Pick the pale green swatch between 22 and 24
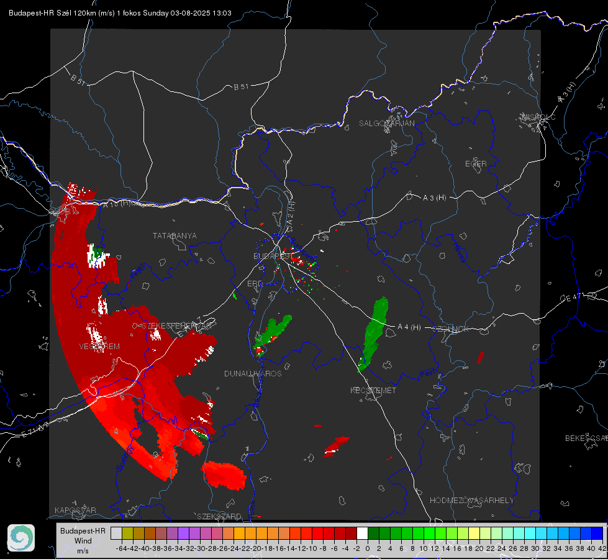This screenshot has width=608, height=559. [497, 533]
